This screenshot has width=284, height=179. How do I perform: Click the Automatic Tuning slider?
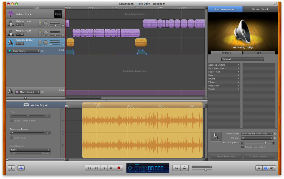point(28,133)
